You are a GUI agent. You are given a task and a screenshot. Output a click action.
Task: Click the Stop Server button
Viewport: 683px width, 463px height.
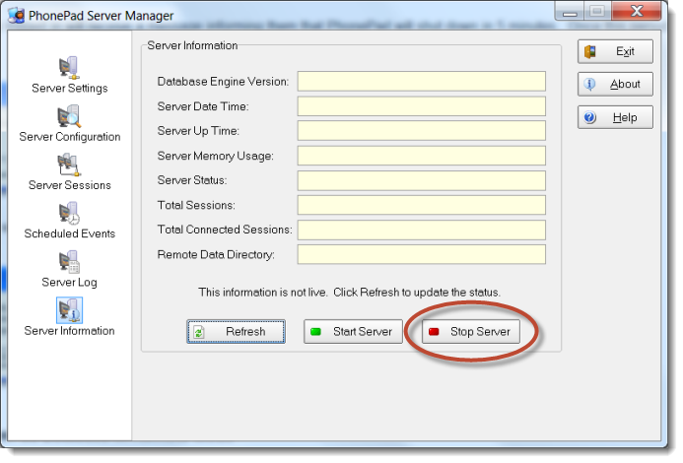tap(471, 332)
